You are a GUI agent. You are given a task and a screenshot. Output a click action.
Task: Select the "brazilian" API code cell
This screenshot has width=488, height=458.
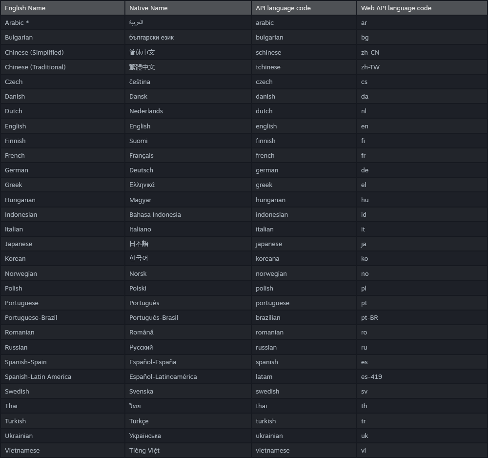[304, 317]
